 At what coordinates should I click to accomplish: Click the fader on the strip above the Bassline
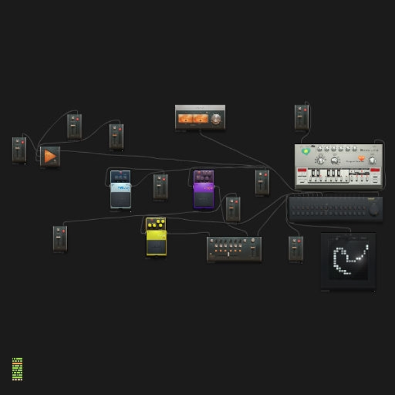click(300, 117)
